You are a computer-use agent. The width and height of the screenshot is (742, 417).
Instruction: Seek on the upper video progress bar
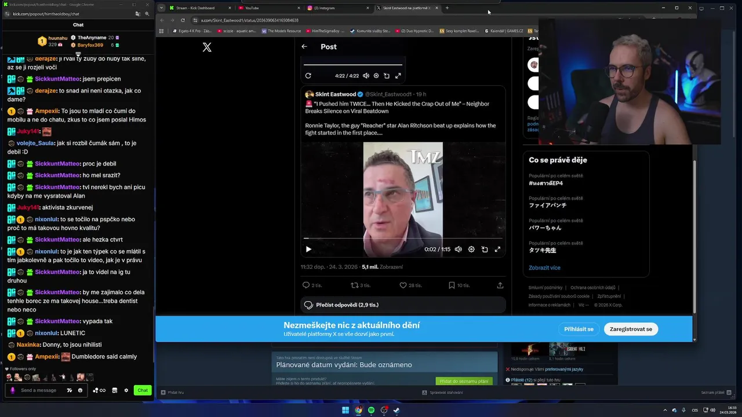tap(352, 65)
